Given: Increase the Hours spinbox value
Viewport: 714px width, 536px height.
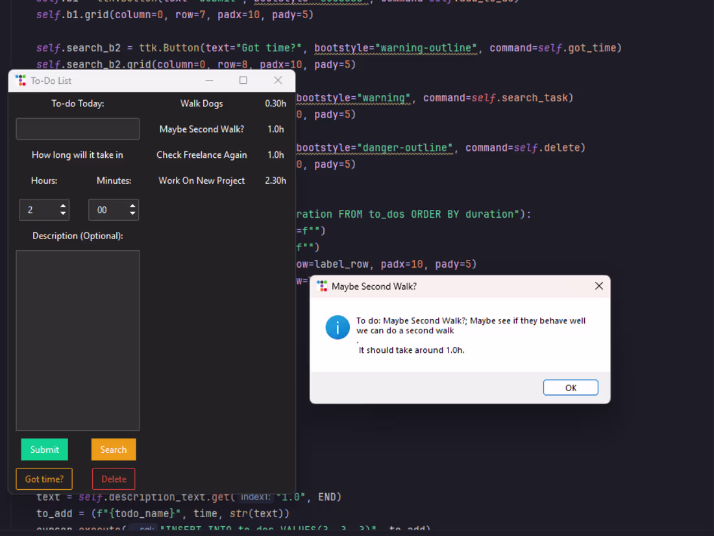Looking at the screenshot, I should click(x=63, y=206).
